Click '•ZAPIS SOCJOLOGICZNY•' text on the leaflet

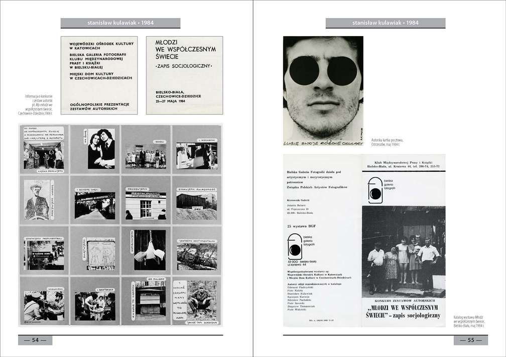[184, 66]
